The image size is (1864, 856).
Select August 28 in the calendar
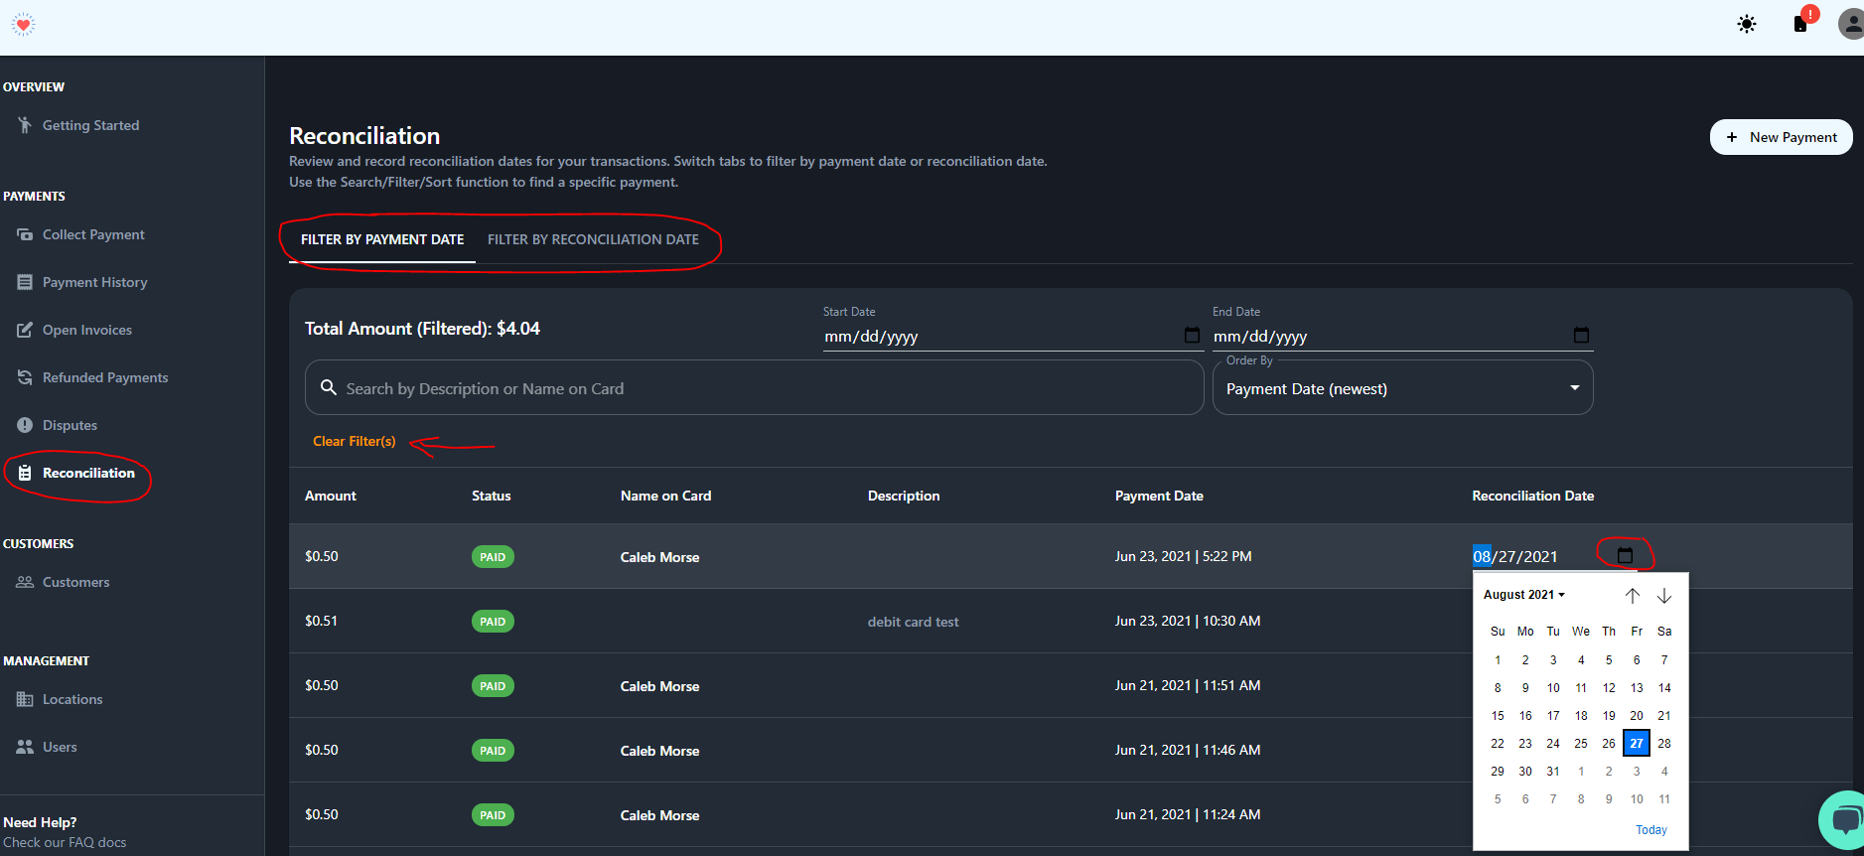1664,744
